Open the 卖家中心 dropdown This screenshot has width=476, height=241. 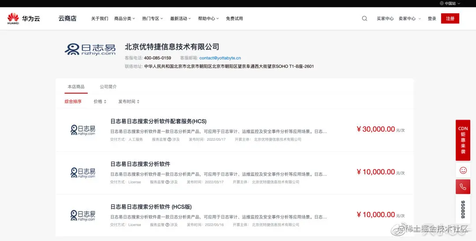click(x=410, y=18)
